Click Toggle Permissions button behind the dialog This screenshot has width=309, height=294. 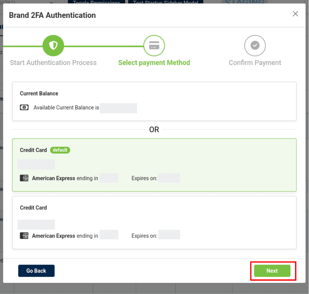[x=96, y=2]
